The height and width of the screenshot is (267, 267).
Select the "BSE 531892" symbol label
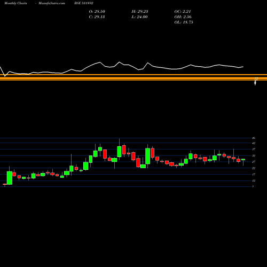[x=84, y=3]
